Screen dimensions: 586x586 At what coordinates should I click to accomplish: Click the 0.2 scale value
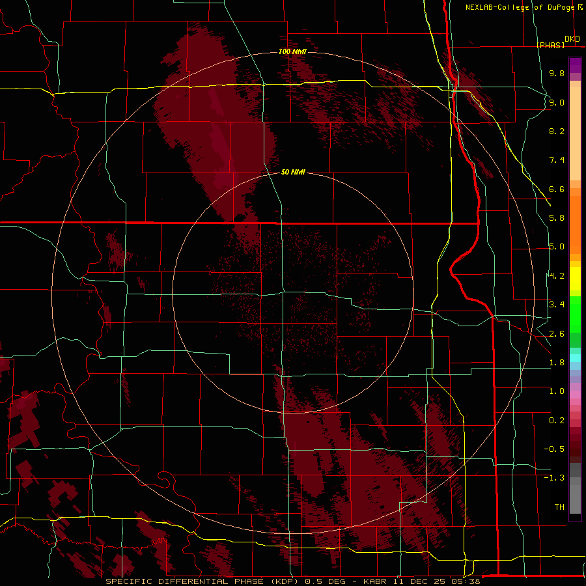pyautogui.click(x=557, y=421)
